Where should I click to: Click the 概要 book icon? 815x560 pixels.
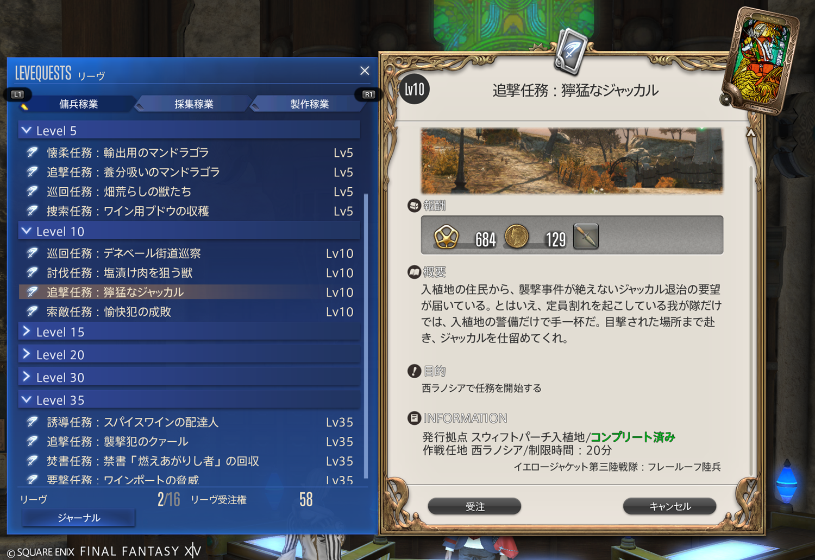point(414,272)
